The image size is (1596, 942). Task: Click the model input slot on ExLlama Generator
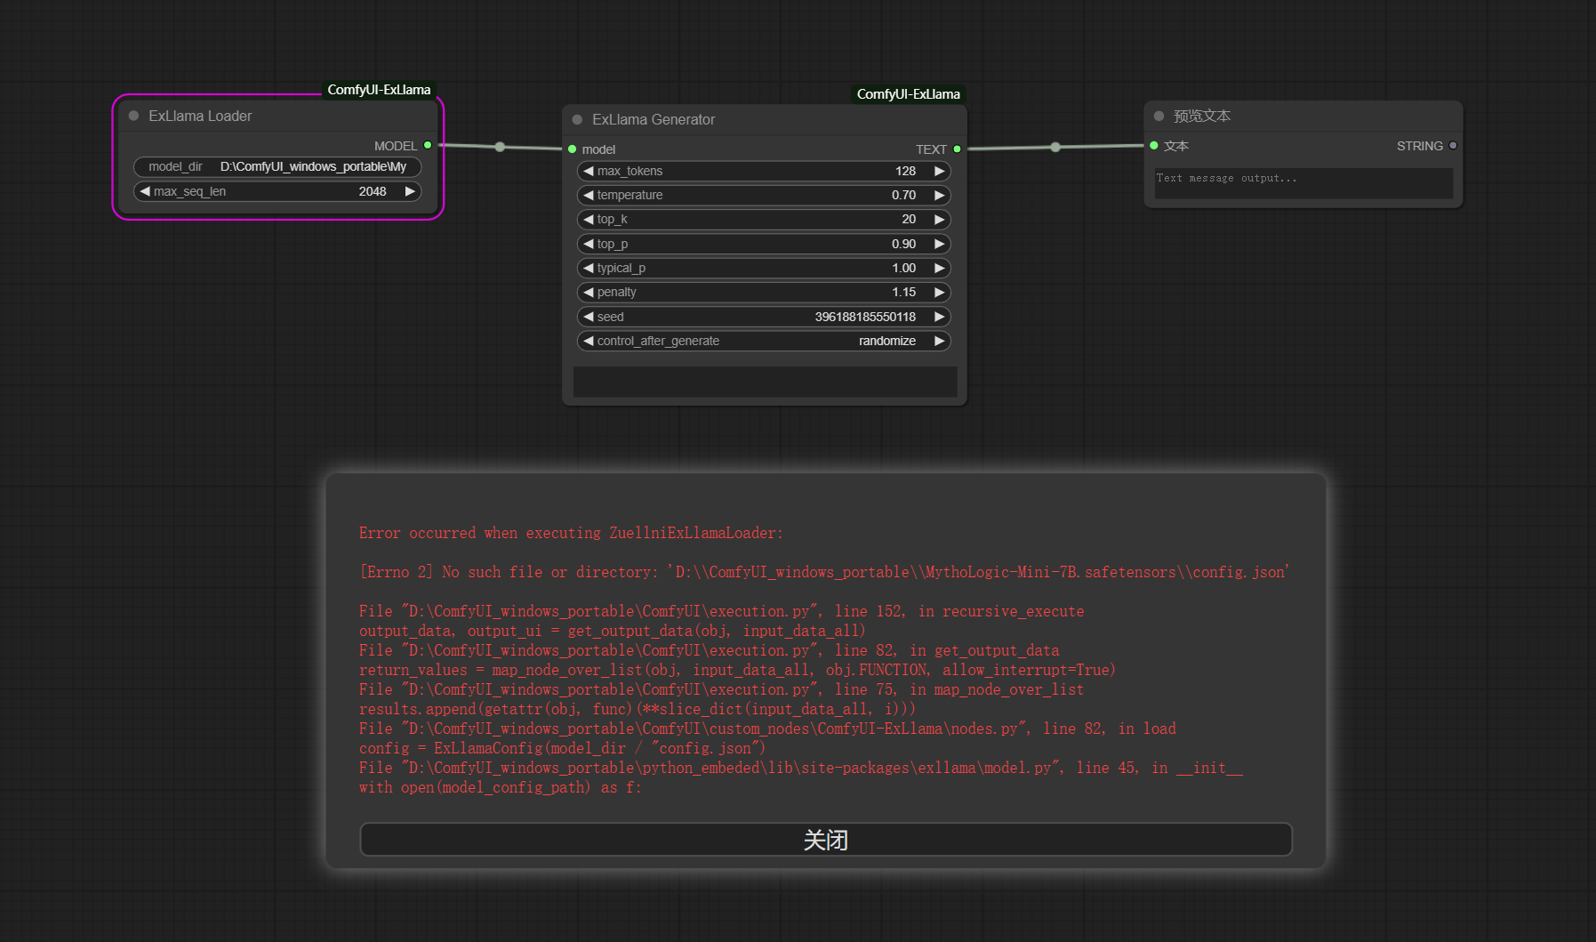click(573, 149)
